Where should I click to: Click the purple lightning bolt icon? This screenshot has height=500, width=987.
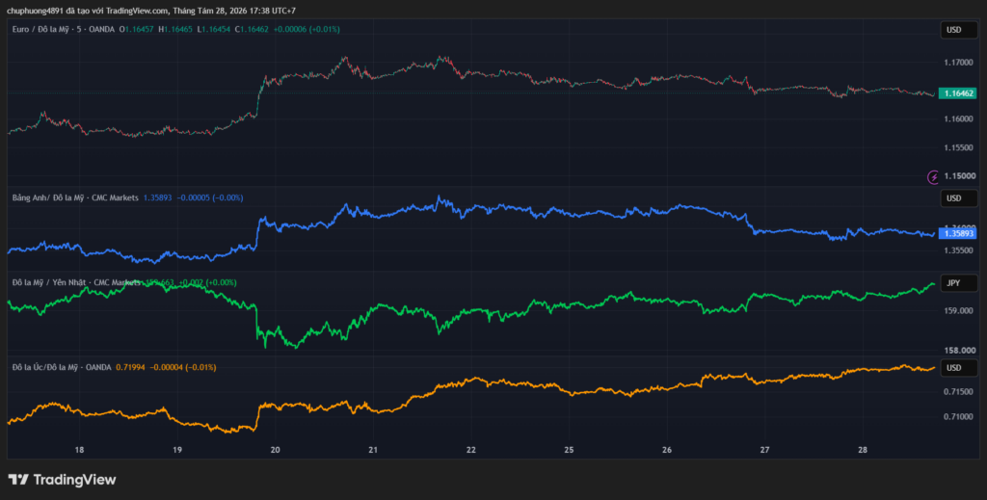(x=933, y=176)
